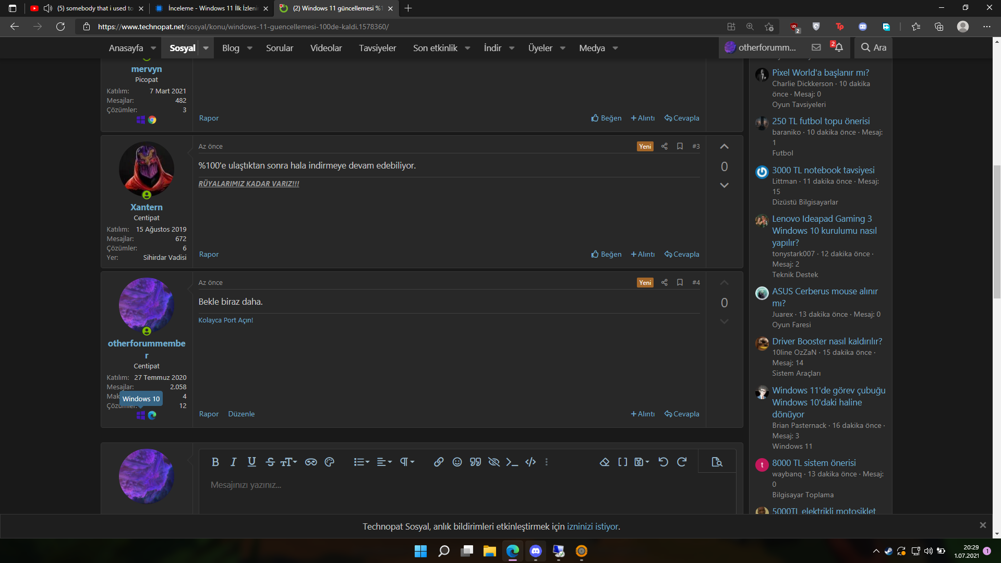The height and width of the screenshot is (563, 1001).
Task: Share post #3 using the share icon
Action: (x=664, y=146)
